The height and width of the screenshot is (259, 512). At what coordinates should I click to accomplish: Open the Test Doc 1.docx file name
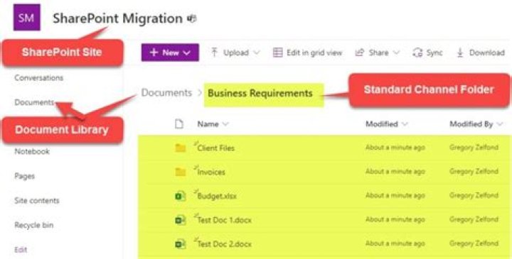pos(224,220)
